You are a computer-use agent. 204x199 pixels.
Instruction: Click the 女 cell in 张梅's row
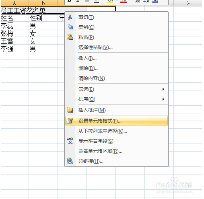(43, 33)
